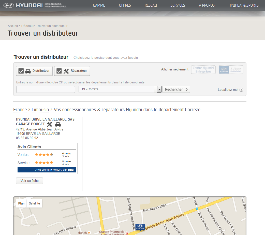Filter by Centre Hyundai Entreprises badge
The image size is (265, 235).
[203, 70]
